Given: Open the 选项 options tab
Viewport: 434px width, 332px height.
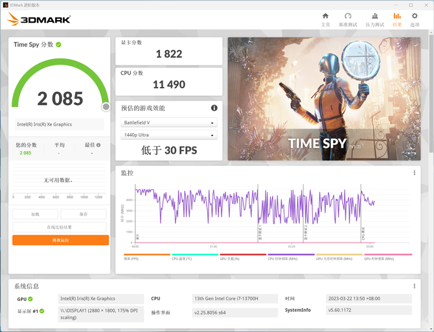Looking at the screenshot, I should [x=415, y=19].
